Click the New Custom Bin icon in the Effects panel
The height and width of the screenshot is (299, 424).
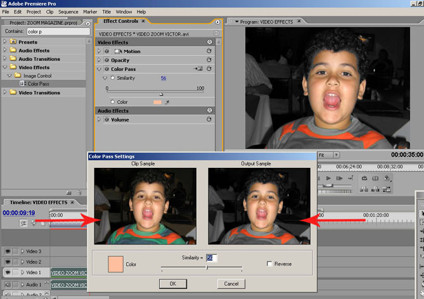pyautogui.click(x=68, y=192)
